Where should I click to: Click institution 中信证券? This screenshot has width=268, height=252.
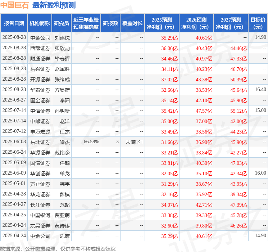point(40,111)
